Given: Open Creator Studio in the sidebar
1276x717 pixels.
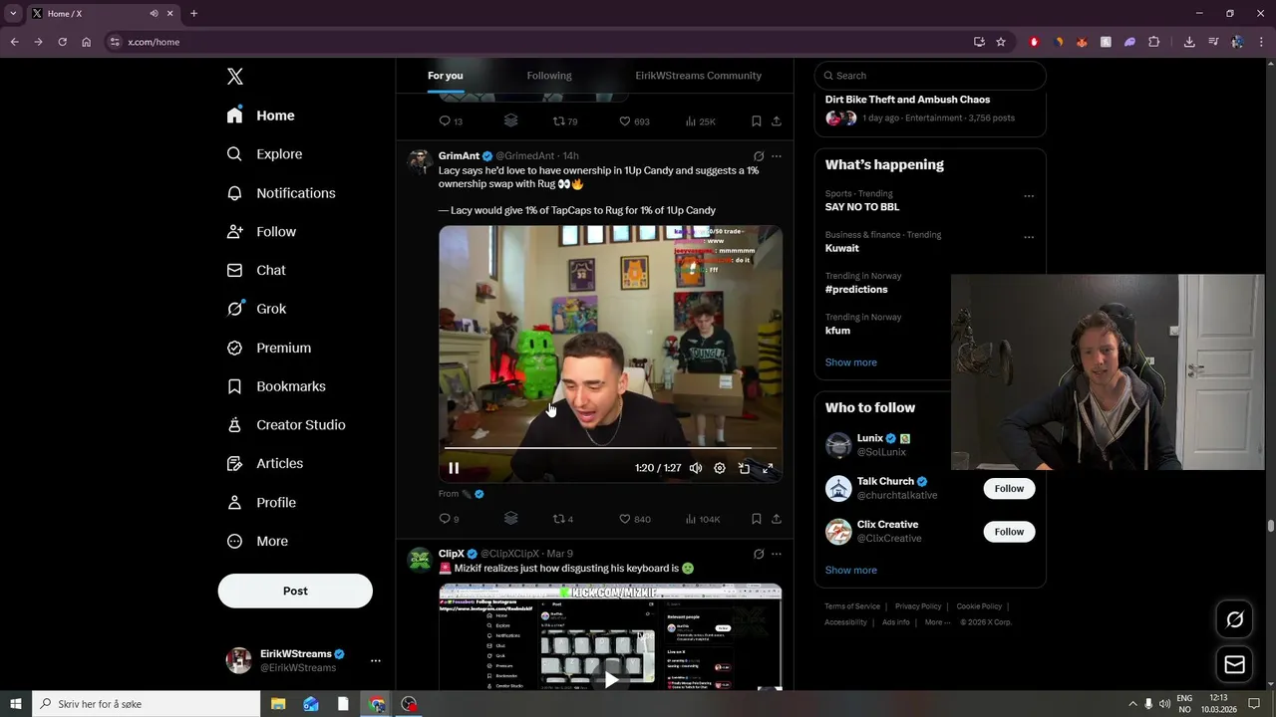Looking at the screenshot, I should click(x=287, y=425).
